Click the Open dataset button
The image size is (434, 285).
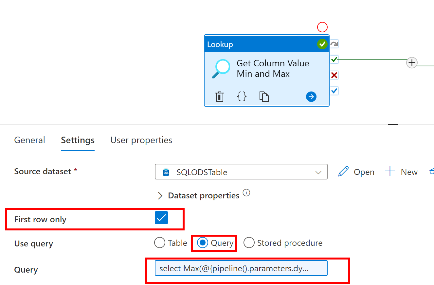(x=356, y=172)
